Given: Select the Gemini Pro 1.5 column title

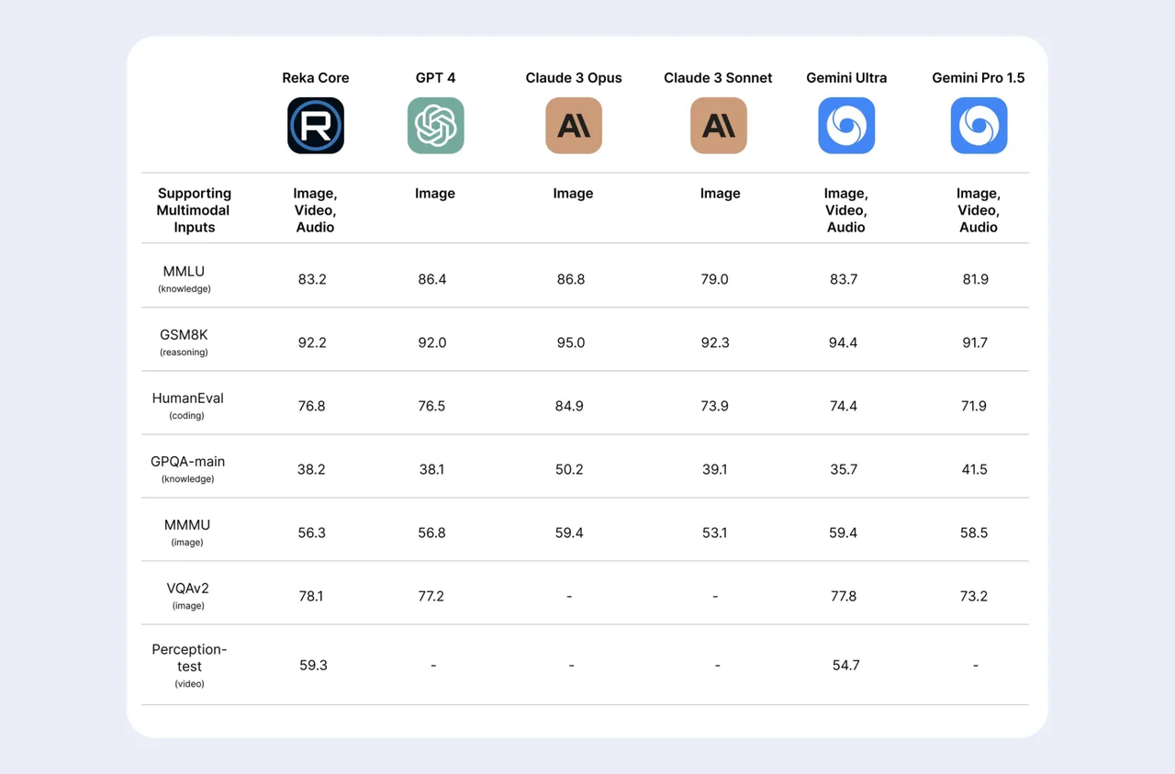Looking at the screenshot, I should click(x=978, y=78).
